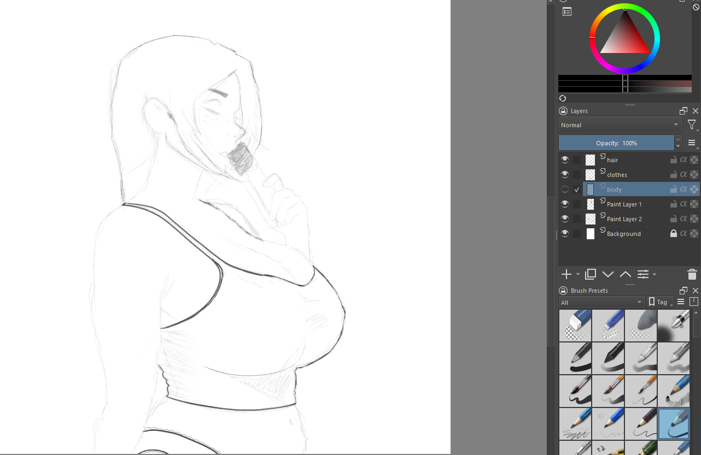
Task: Duplicate the selected layer
Action: click(x=591, y=274)
